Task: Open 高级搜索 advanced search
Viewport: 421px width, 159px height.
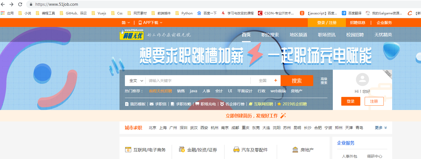Action: click(324, 81)
